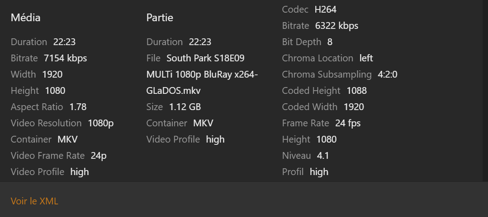The width and height of the screenshot is (488, 217).
Task: Click the 6322 kbps bitrate value
Action: coord(336,26)
